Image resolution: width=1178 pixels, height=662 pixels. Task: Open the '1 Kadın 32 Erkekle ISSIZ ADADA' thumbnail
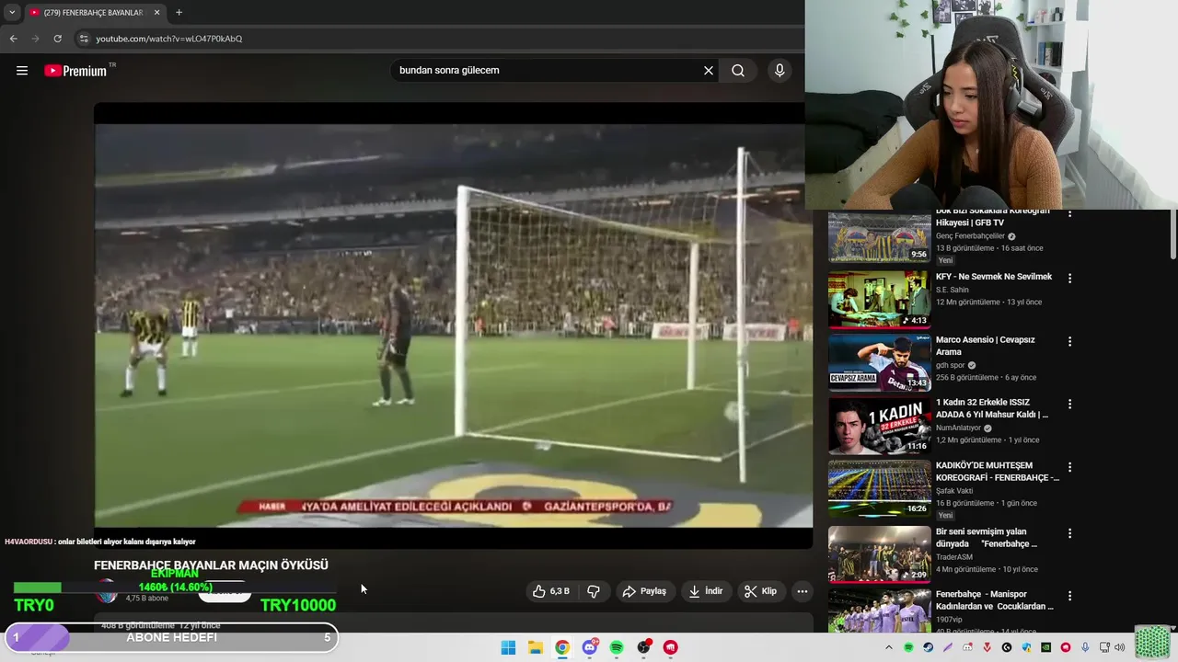pos(879,426)
